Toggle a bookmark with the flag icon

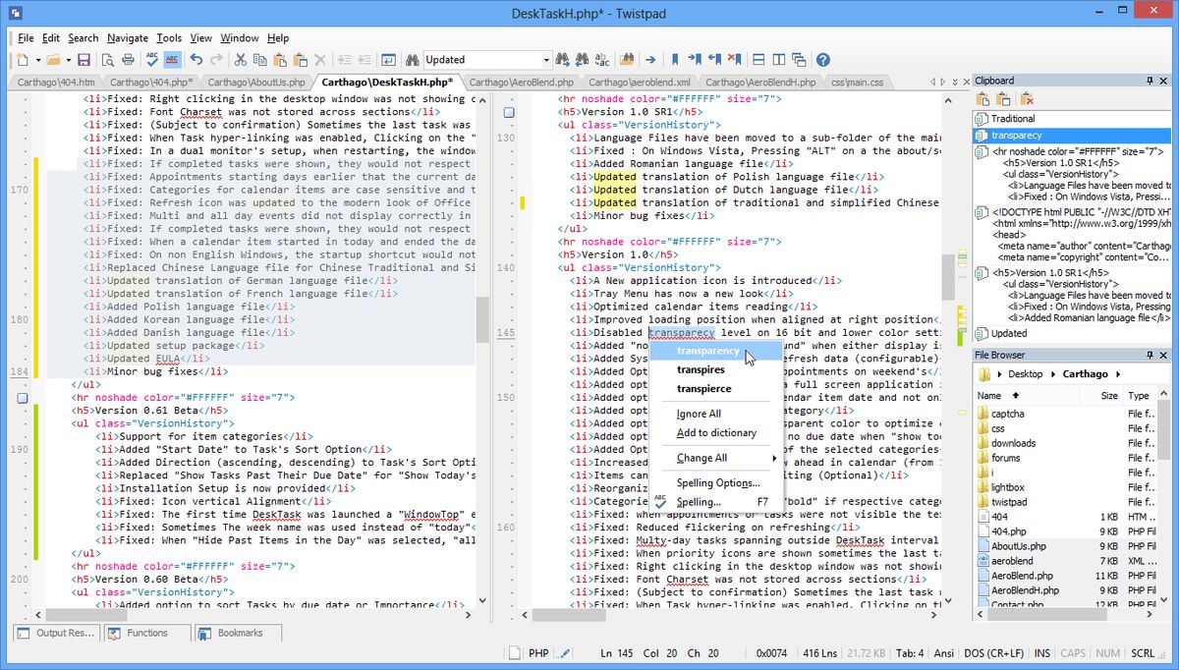tap(675, 59)
